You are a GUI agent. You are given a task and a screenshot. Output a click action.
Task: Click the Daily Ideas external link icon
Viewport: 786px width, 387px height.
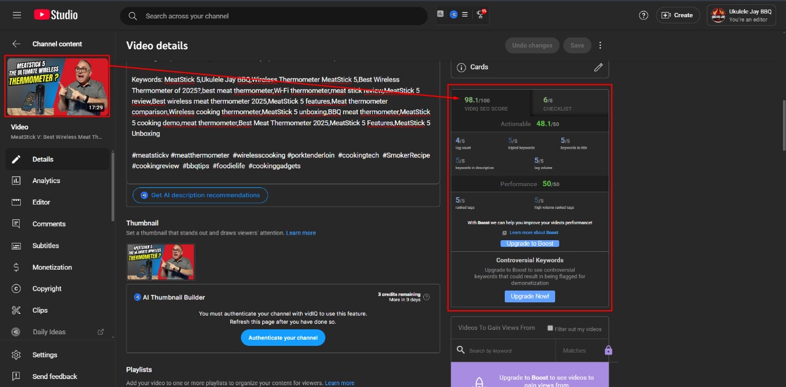coord(101,332)
